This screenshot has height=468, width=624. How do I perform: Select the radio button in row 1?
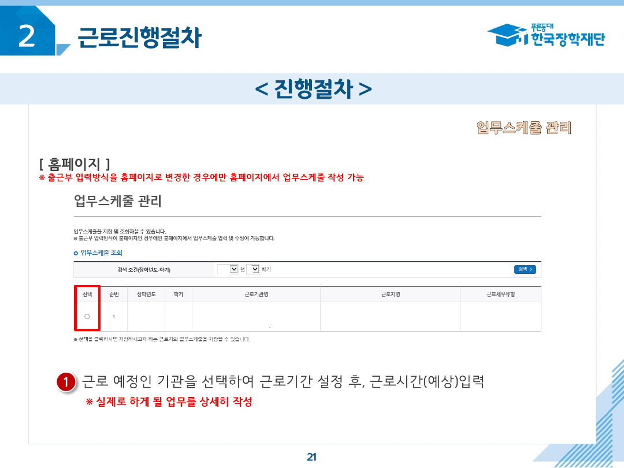pos(87,317)
